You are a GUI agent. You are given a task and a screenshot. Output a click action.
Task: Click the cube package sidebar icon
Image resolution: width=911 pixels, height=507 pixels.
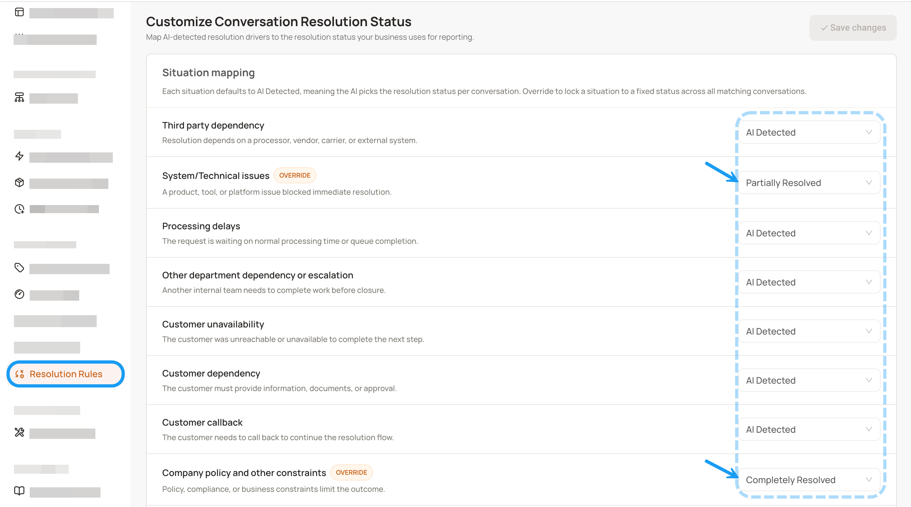tap(19, 183)
